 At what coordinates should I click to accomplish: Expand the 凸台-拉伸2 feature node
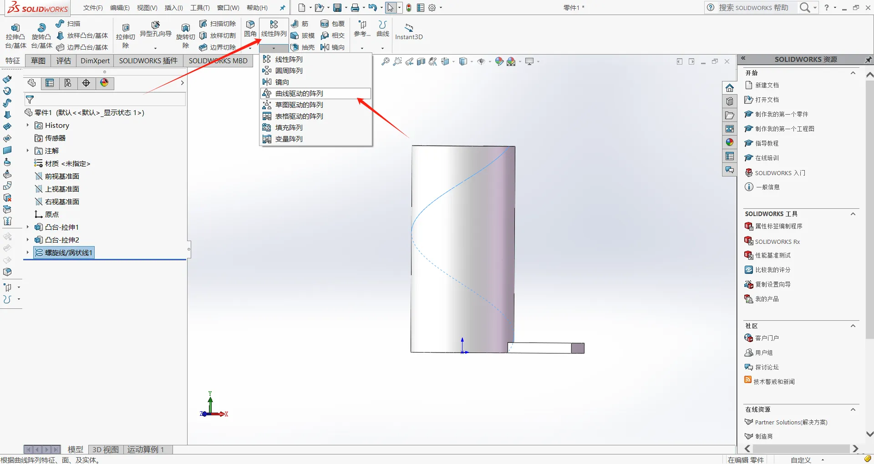(28, 240)
